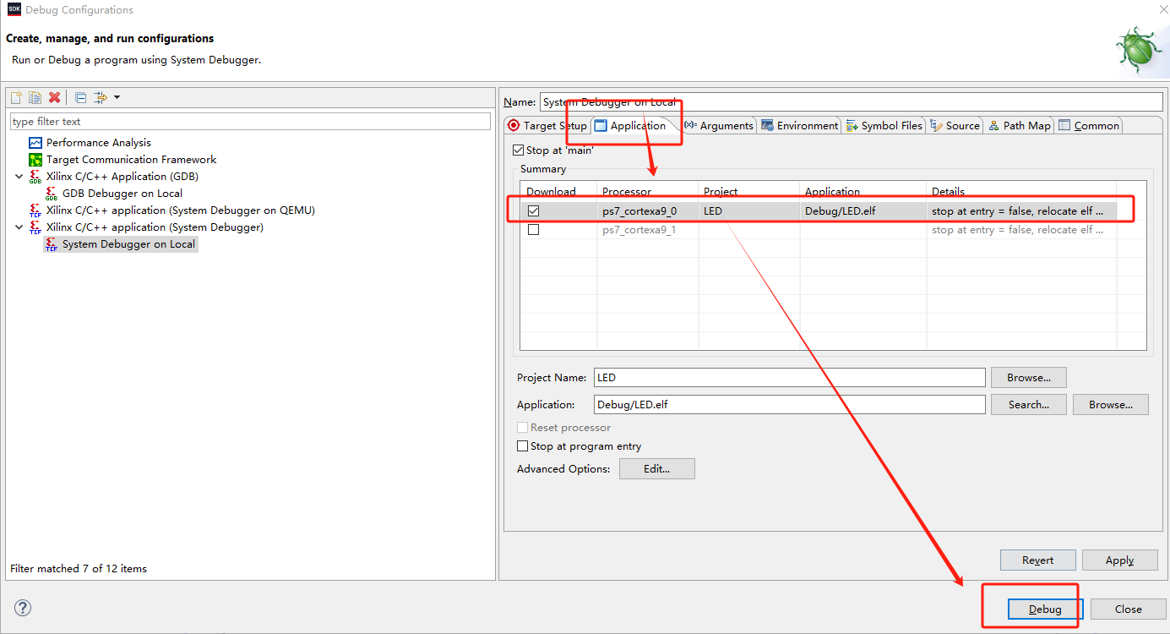Click the Revert button
Image resolution: width=1170 pixels, height=634 pixels.
[x=1038, y=560]
